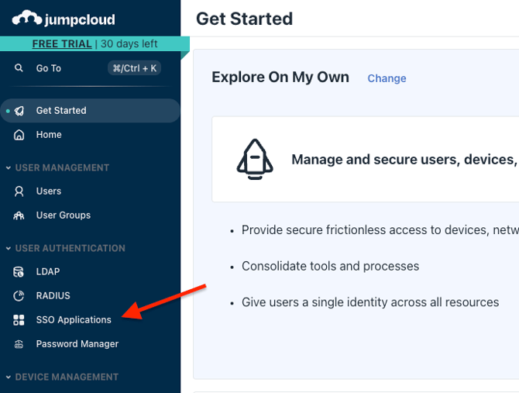Collapse the User Authentication section

9,248
